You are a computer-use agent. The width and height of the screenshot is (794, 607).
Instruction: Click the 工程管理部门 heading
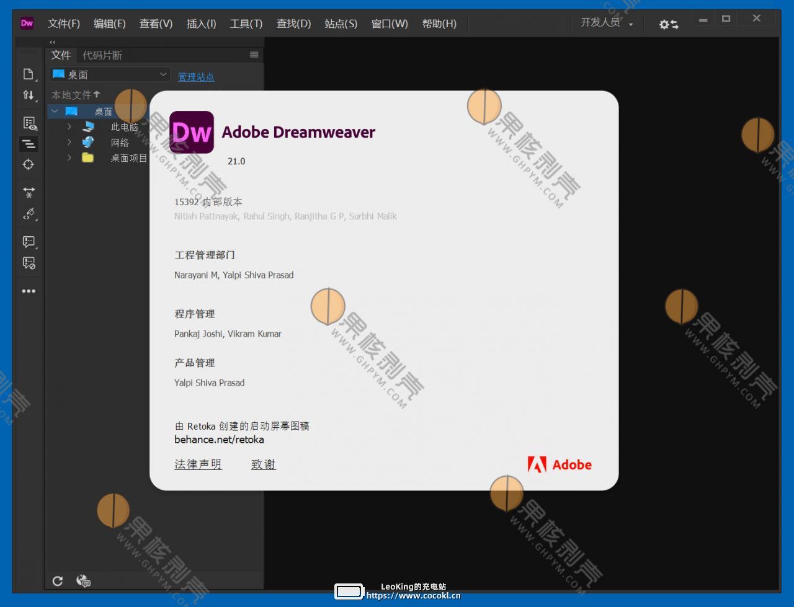(x=205, y=255)
